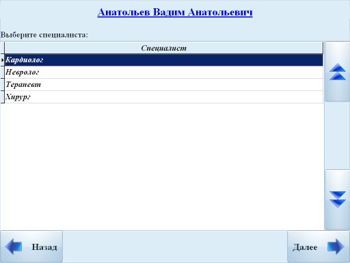This screenshot has height=263, width=350.
Task: Continue with the Далее button
Action: 319,247
